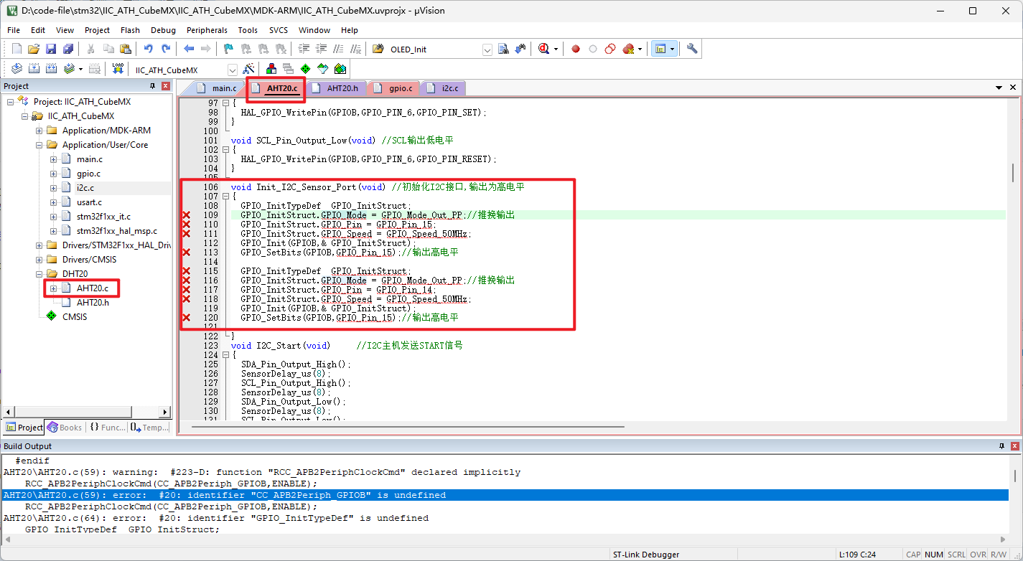The width and height of the screenshot is (1023, 561).
Task: Click the Build Output vertical scrollbar thumb
Action: click(x=1014, y=476)
